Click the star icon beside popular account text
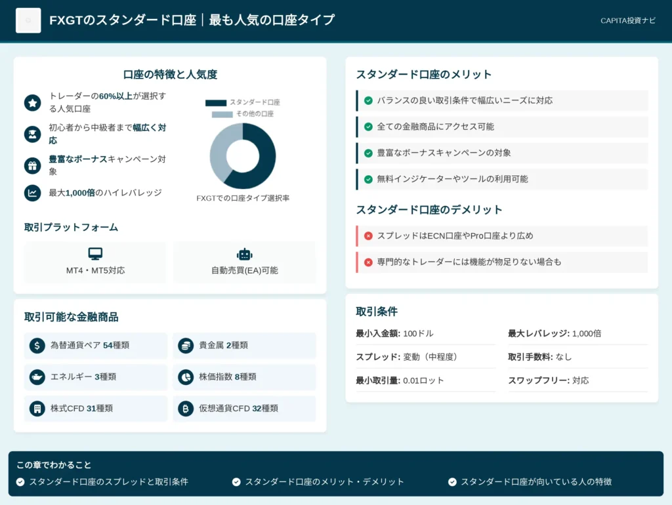 pyautogui.click(x=32, y=103)
